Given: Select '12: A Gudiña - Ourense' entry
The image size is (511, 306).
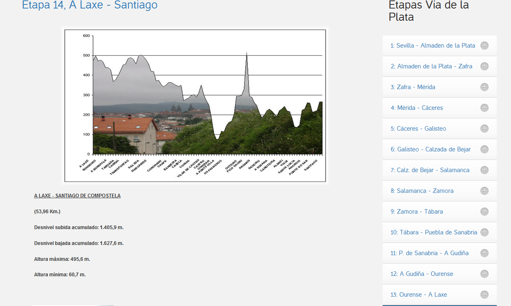Looking at the screenshot, I should [422, 274].
